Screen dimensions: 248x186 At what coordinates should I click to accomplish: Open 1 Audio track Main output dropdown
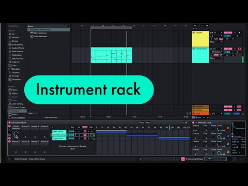pyautogui.click(x=216, y=42)
